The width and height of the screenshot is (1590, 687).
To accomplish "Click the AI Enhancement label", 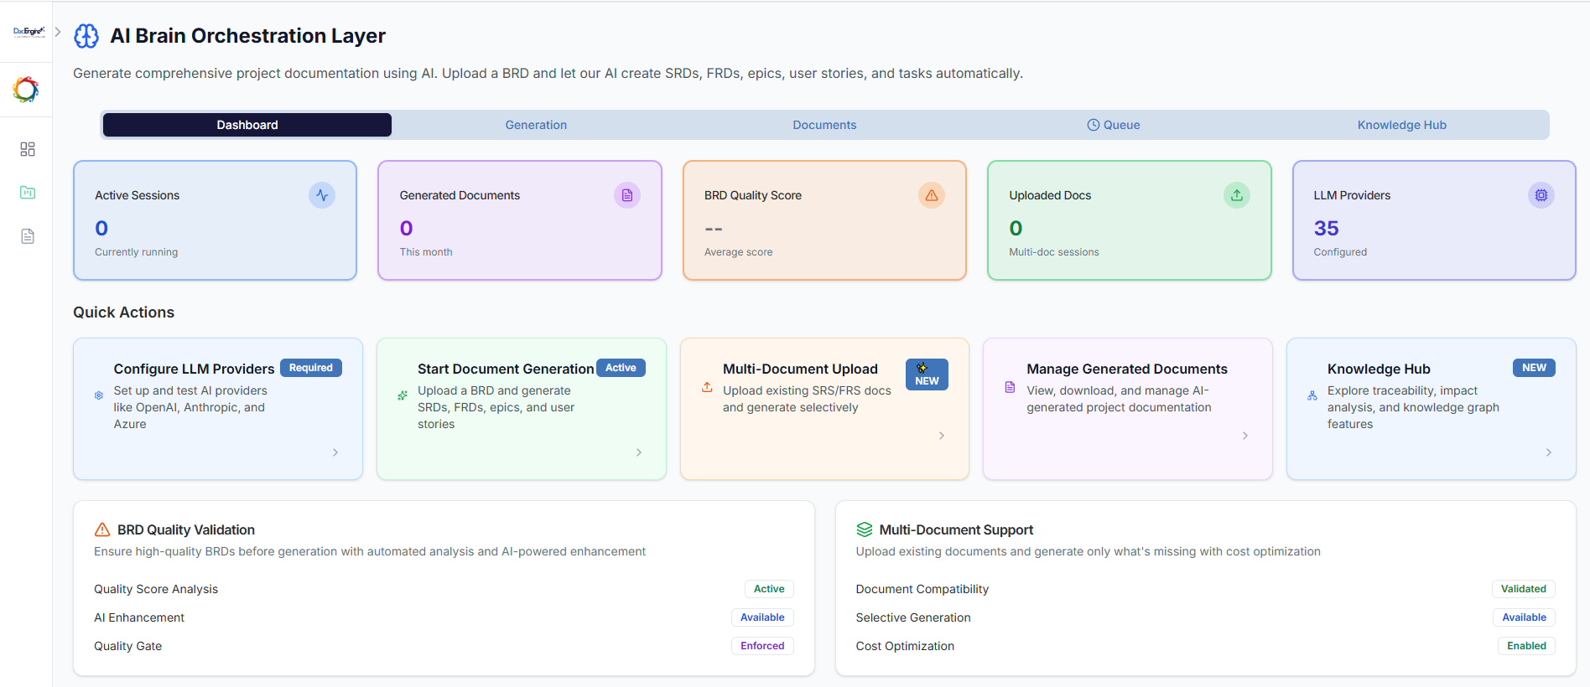I will (x=139, y=617).
